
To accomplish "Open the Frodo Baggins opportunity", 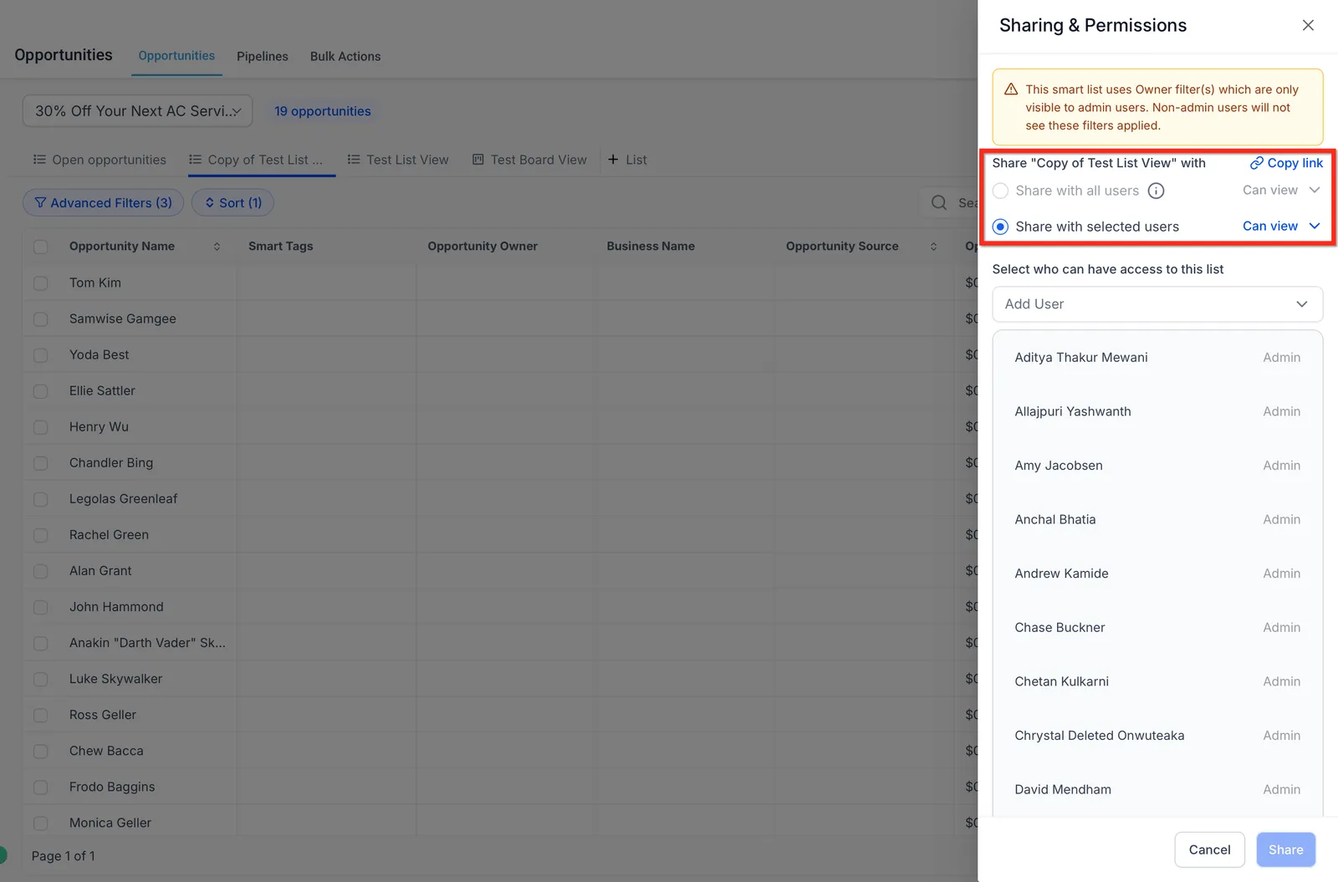I will [x=112, y=787].
